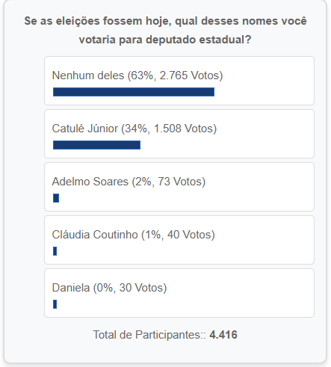Click the Daniela candidate name
The height and width of the screenshot is (367, 331).
[71, 288]
